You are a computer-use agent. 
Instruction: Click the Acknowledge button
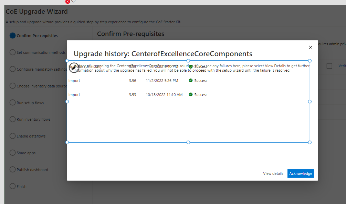click(x=300, y=173)
